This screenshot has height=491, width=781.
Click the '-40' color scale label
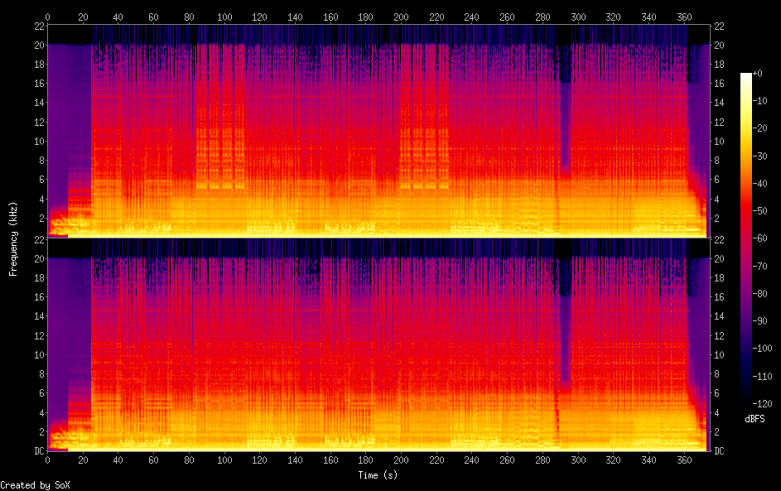click(x=760, y=184)
